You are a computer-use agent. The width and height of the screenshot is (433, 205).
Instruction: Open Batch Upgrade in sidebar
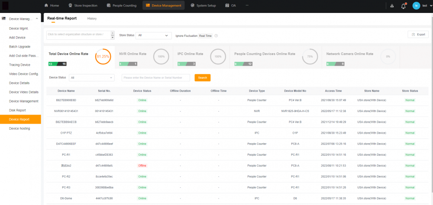click(x=19, y=47)
